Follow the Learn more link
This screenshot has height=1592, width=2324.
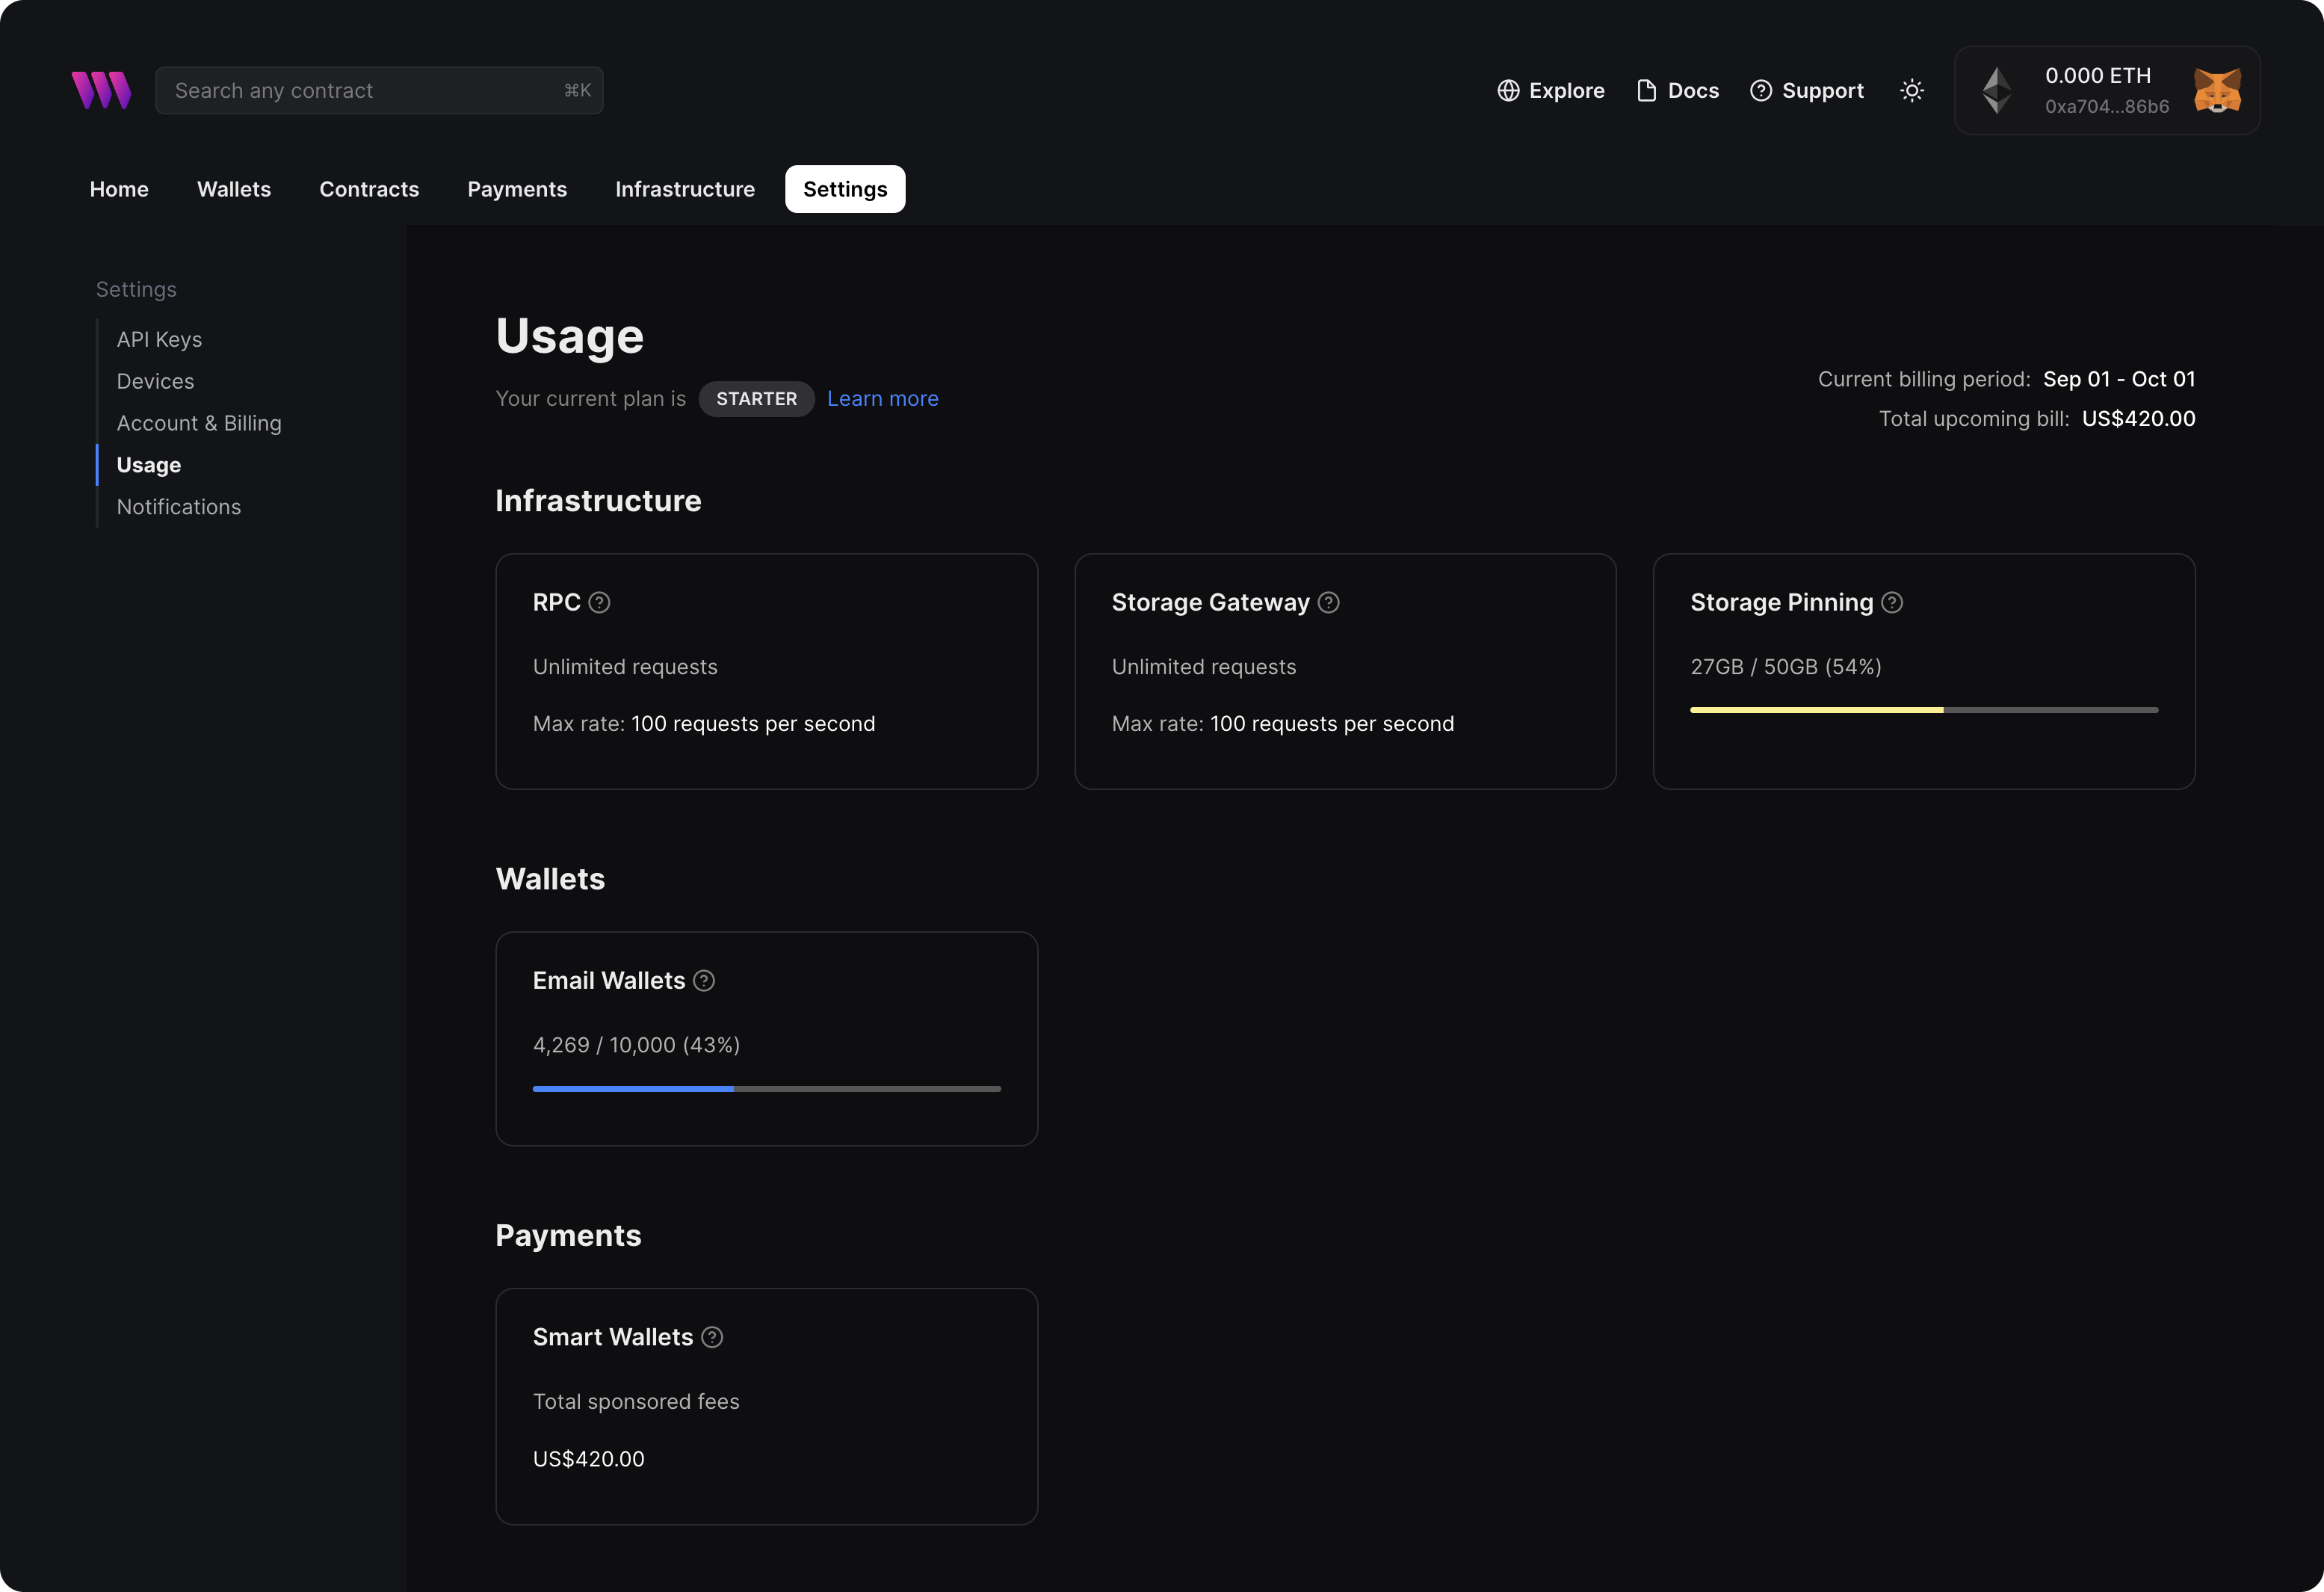click(x=882, y=399)
